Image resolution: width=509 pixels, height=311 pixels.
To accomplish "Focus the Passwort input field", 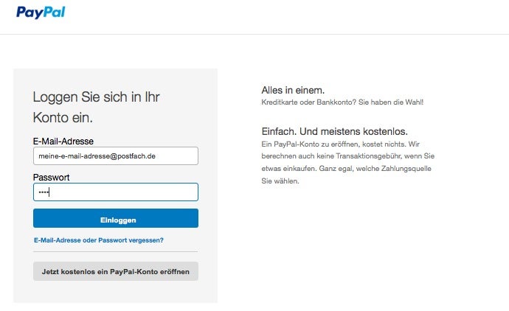I will [116, 192].
